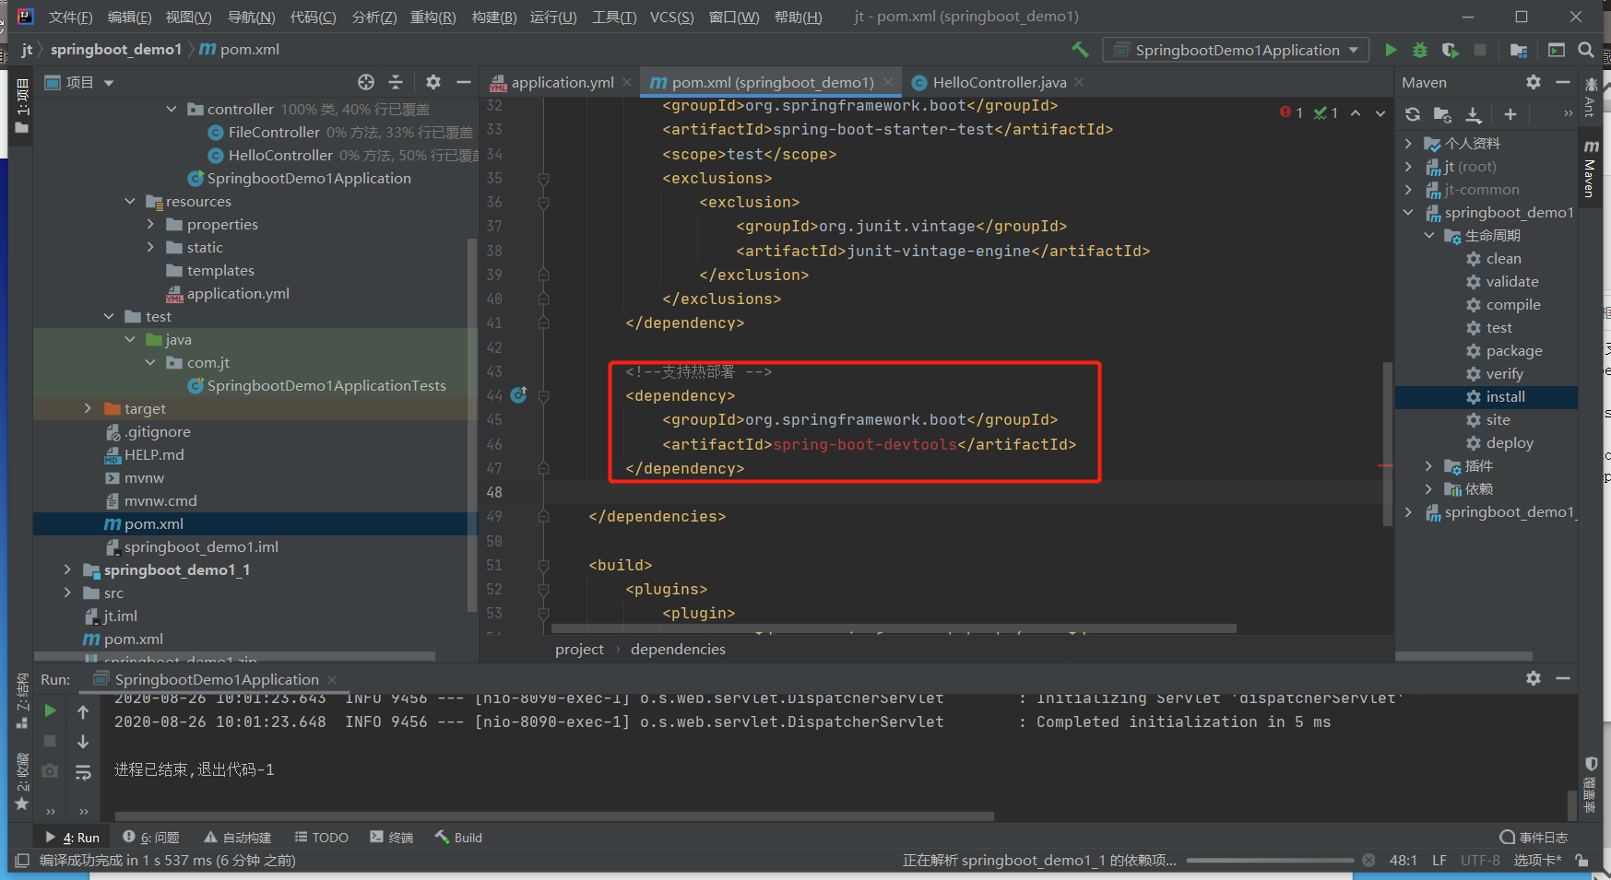Toggle the 4: Run tool window

tap(72, 838)
